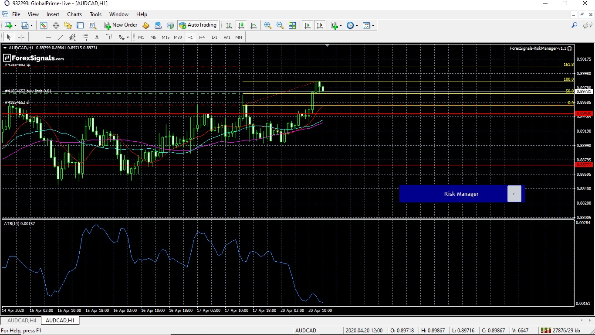The image size is (595, 335).
Task: Open the Tools menu
Action: [x=95, y=14]
